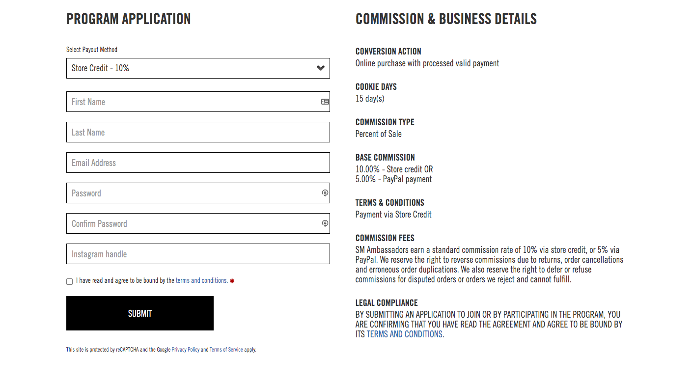Viewport: 693px width, 383px height.
Task: Select the Confirm Password input box
Action: [x=198, y=223]
